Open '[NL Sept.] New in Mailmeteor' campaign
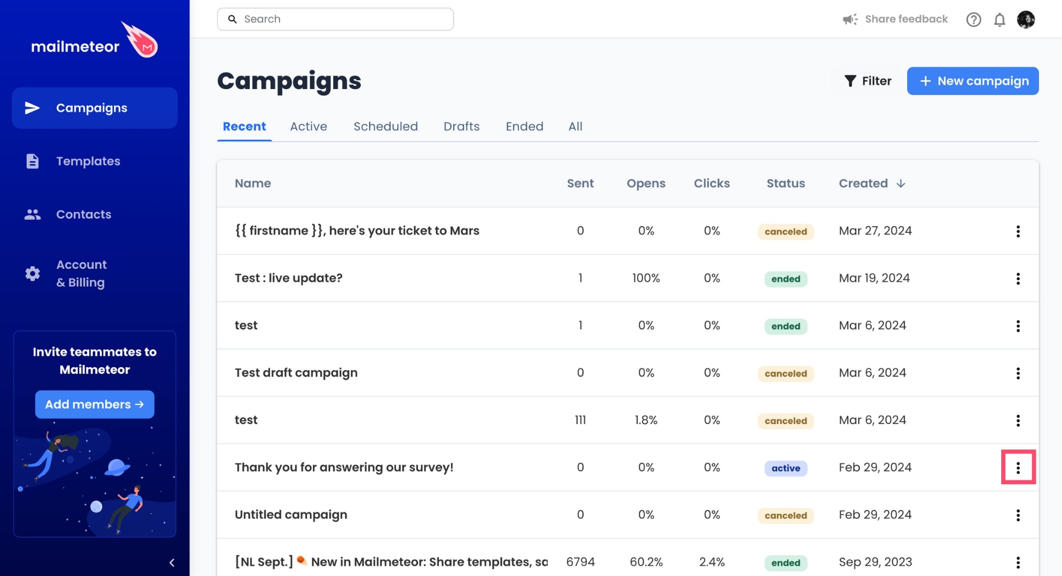Screen dimensions: 1062x576 pyautogui.click(x=391, y=562)
